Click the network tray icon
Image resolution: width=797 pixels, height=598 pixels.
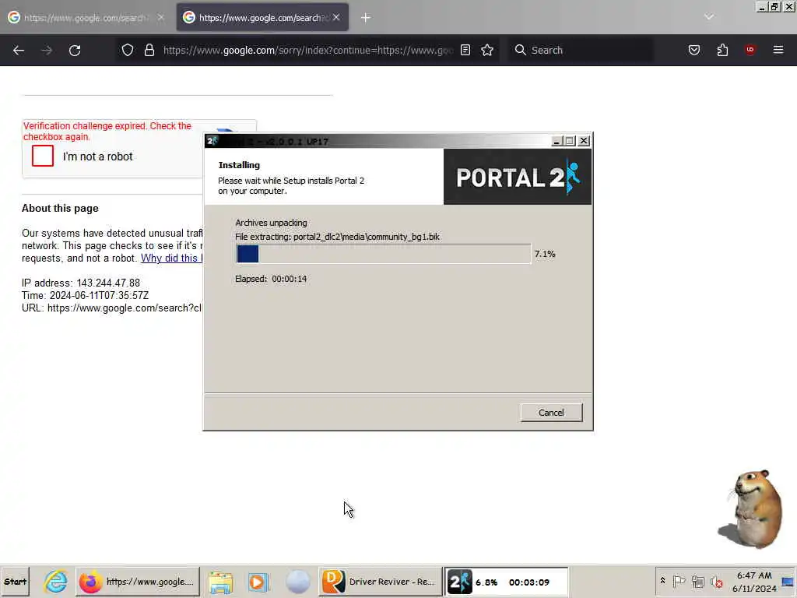pyautogui.click(x=698, y=582)
